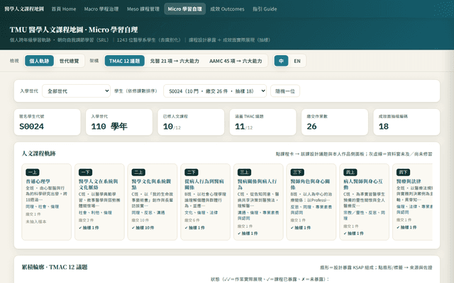
Task: Open the 醫學文化與系統觀點 course card
Action: 153,202
